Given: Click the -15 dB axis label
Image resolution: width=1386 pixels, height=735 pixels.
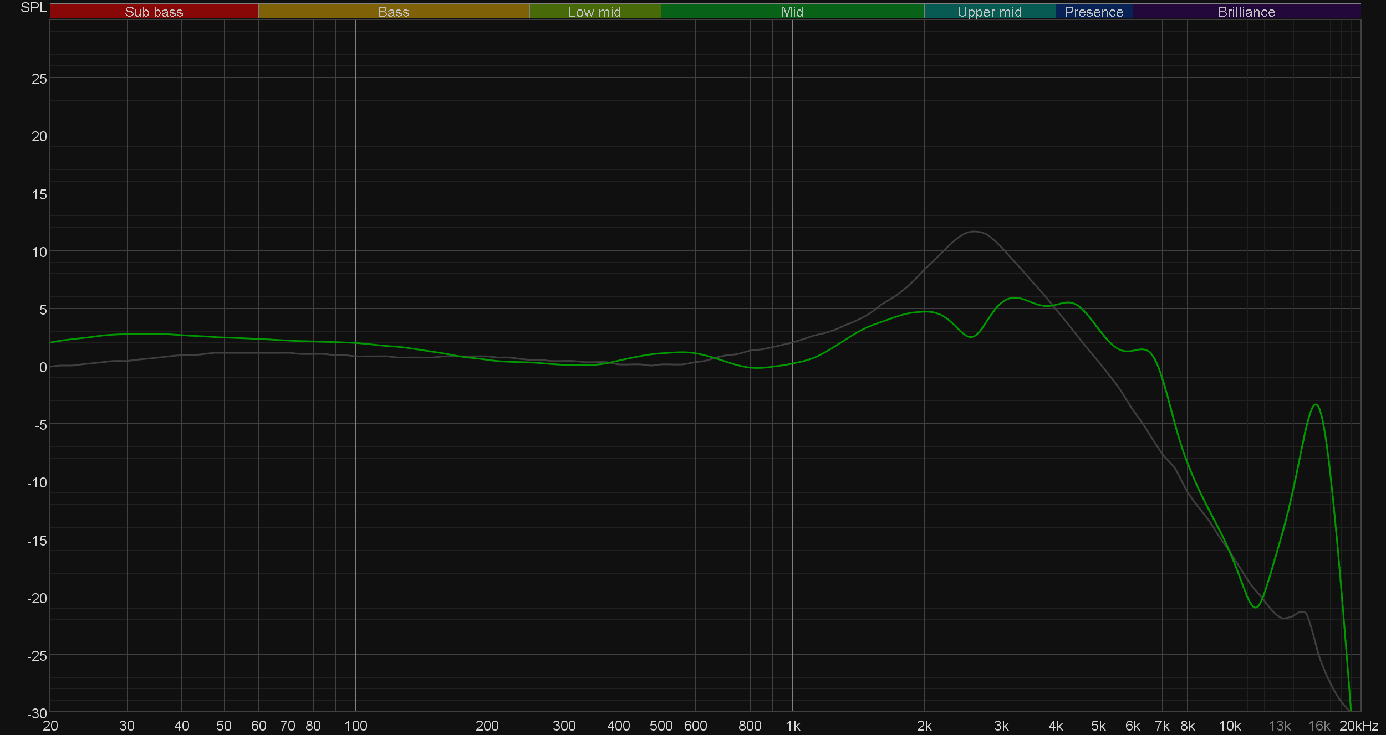Looking at the screenshot, I should pos(38,541).
